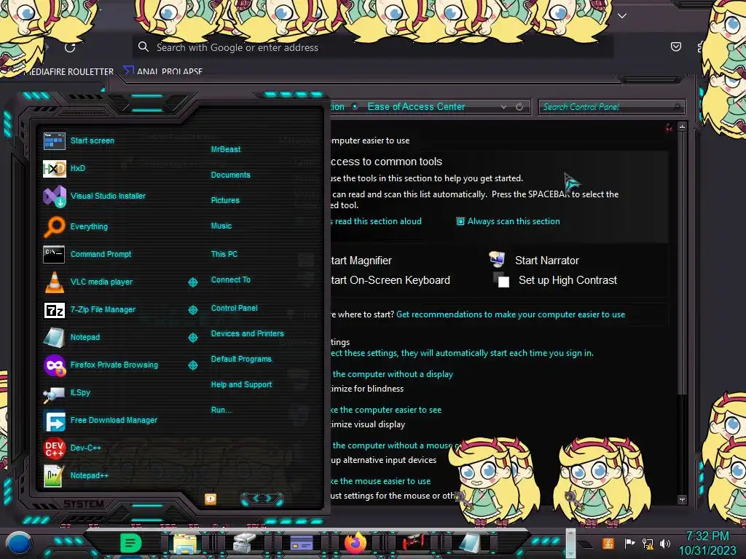
Task: Expand VLC media player jump list arrow
Action: pyautogui.click(x=192, y=282)
